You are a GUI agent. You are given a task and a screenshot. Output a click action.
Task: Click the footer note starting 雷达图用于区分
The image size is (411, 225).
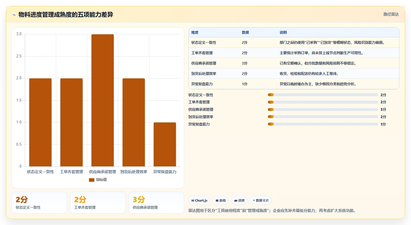pyautogui.click(x=272, y=211)
